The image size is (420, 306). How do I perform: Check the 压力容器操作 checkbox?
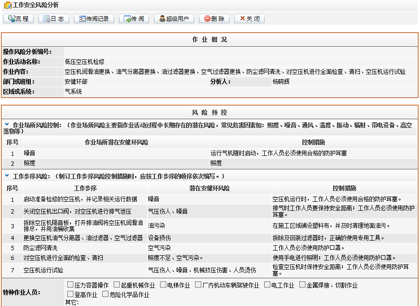[71, 285]
